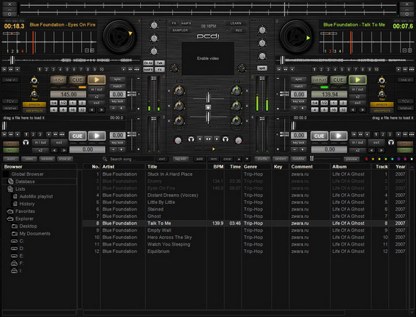This screenshot has width=416, height=317.
Task: Filter library by video files
Action: [29, 159]
